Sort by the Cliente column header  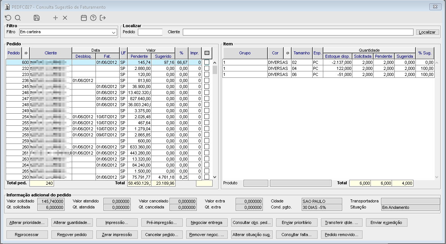[51, 53]
